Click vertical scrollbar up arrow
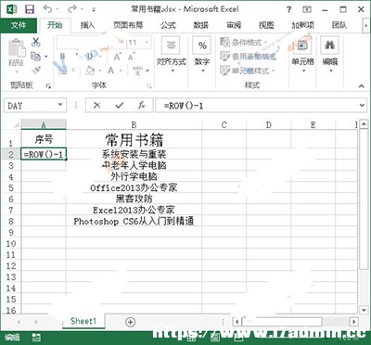The height and width of the screenshot is (345, 371). (x=364, y=124)
